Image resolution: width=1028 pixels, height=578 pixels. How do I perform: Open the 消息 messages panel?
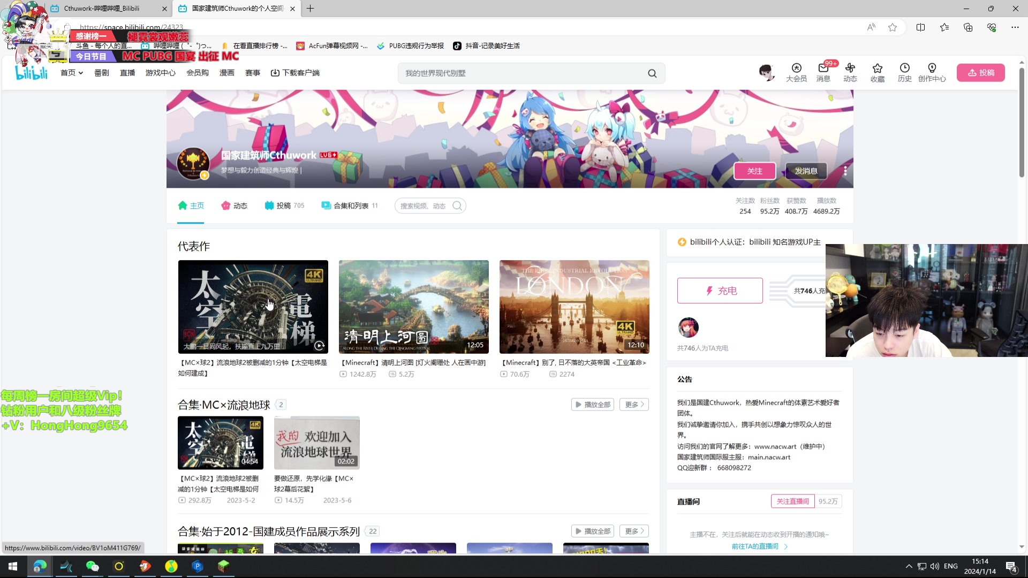pyautogui.click(x=822, y=73)
